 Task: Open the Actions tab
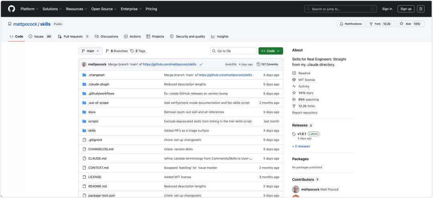point(133,36)
